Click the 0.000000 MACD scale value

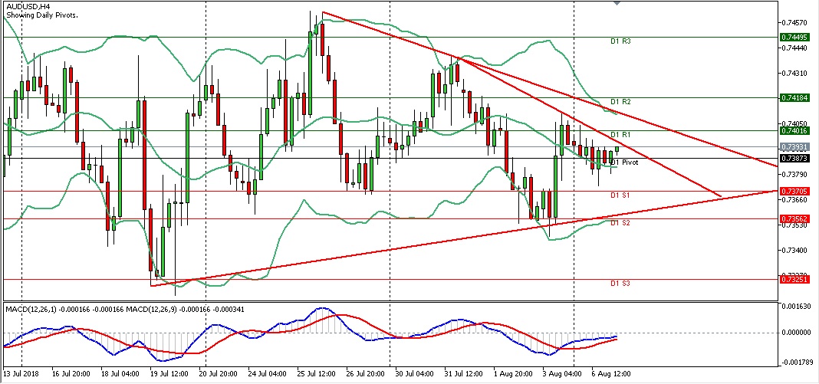click(798, 333)
